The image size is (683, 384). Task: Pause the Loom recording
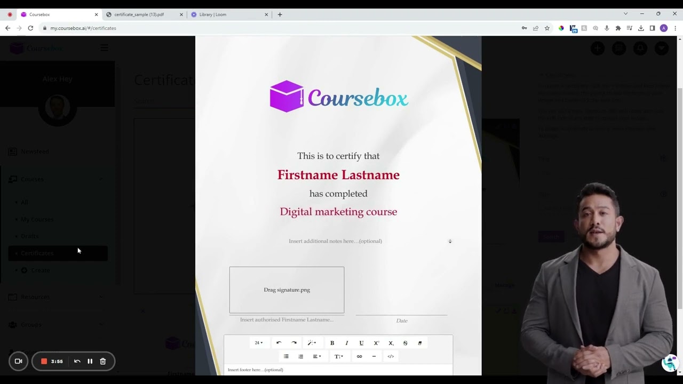(x=90, y=361)
